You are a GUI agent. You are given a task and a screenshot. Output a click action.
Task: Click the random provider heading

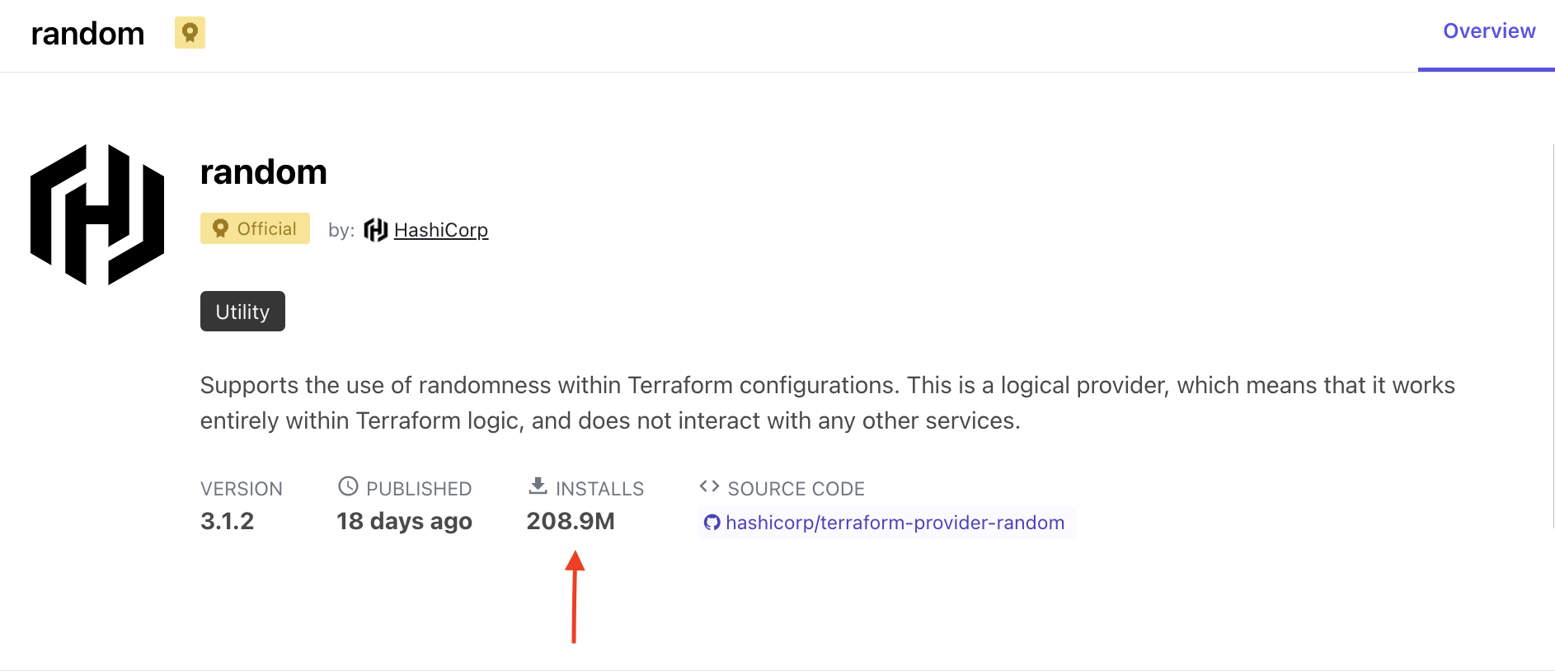click(264, 172)
